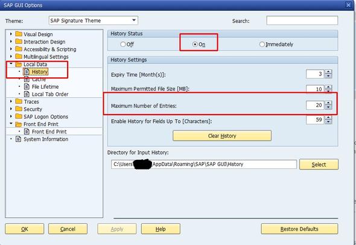Expand the Traces node arrow

(11, 101)
